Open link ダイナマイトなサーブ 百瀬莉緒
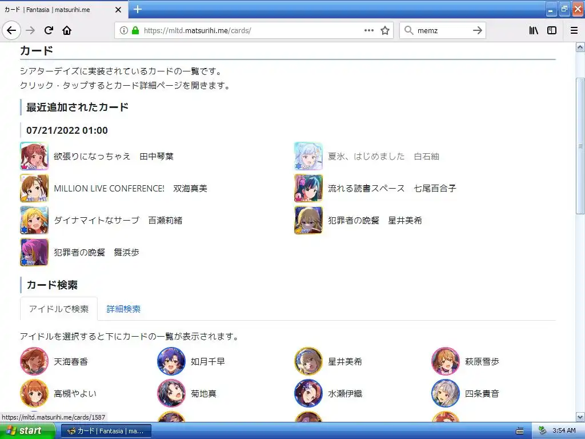 (118, 221)
